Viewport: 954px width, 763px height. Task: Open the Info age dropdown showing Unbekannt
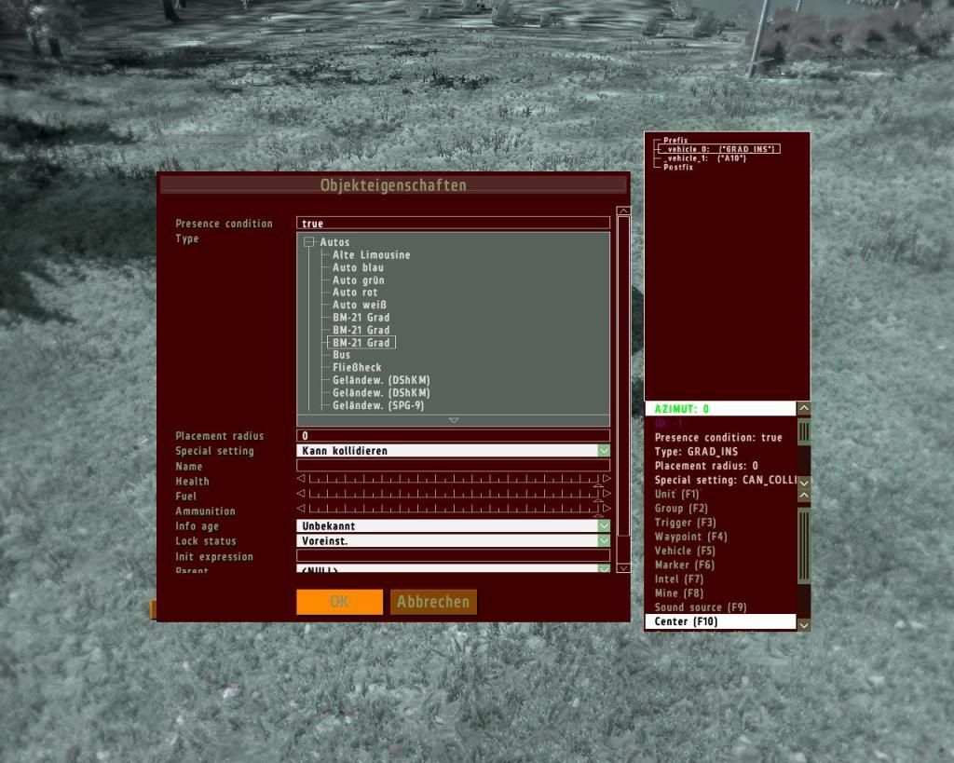(x=452, y=525)
